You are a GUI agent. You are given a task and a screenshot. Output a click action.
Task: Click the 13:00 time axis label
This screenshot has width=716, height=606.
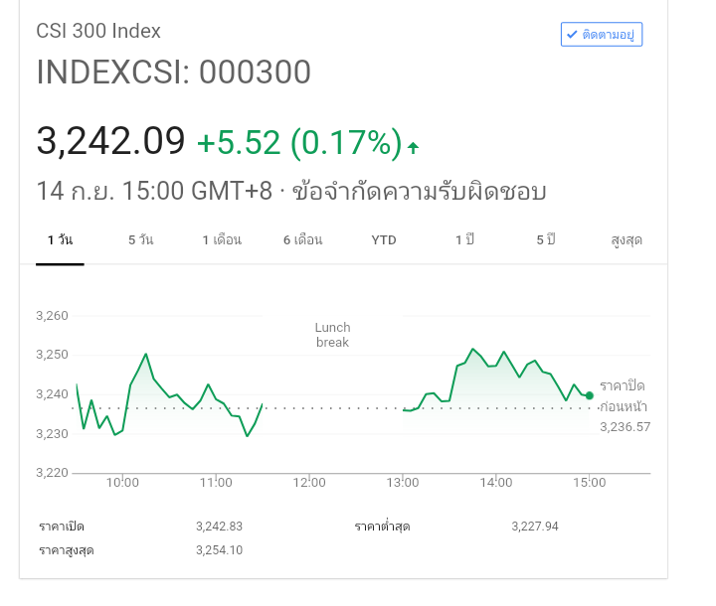tap(402, 483)
